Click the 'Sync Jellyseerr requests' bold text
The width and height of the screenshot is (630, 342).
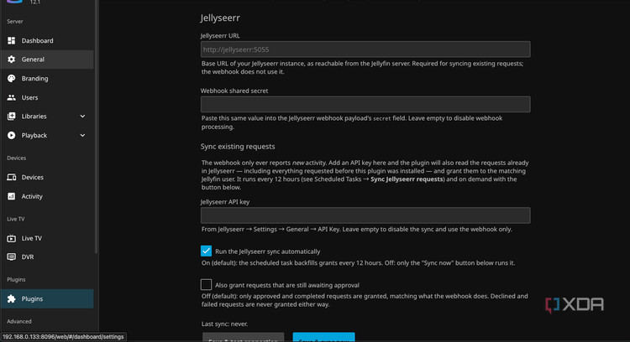coord(407,179)
